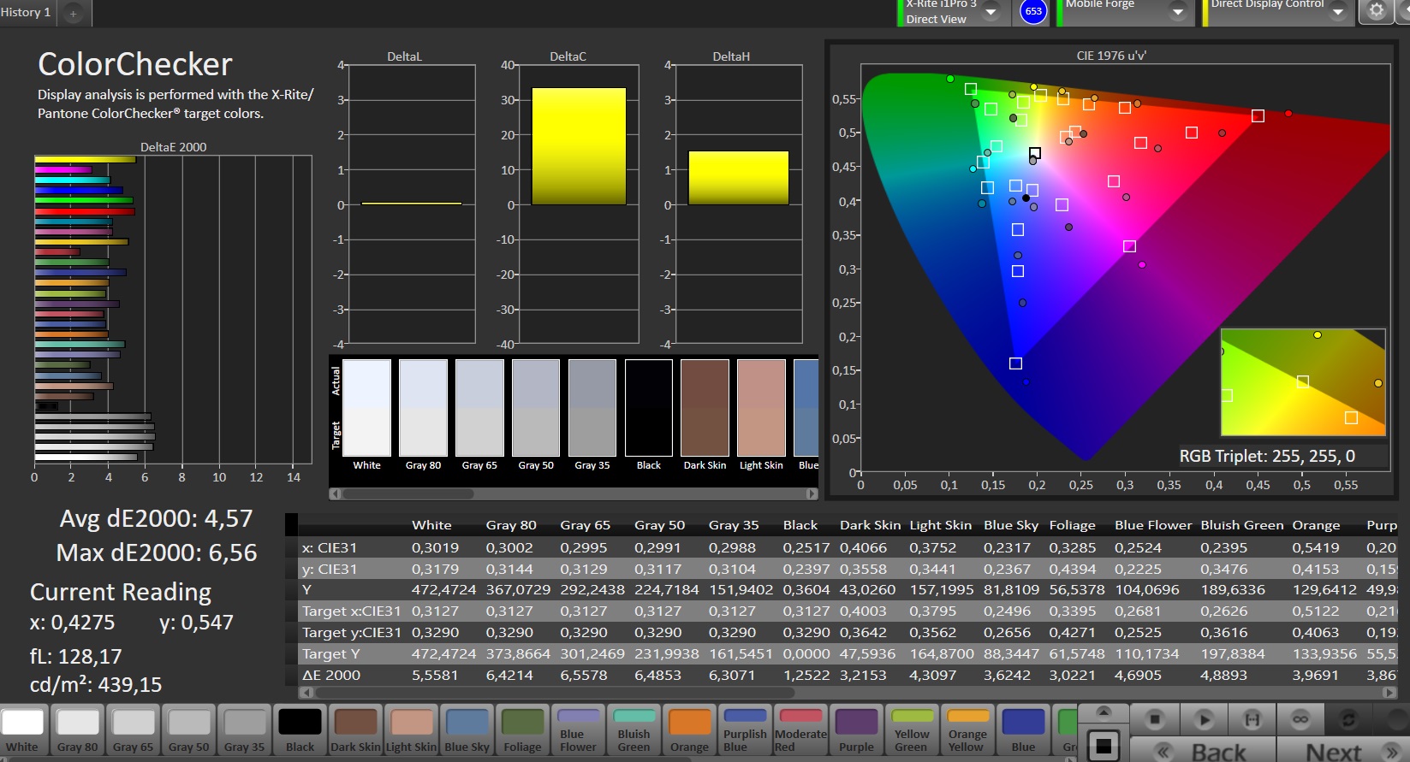Click the black square pattern icon
Viewport: 1410px width, 762px height.
[x=1104, y=745]
